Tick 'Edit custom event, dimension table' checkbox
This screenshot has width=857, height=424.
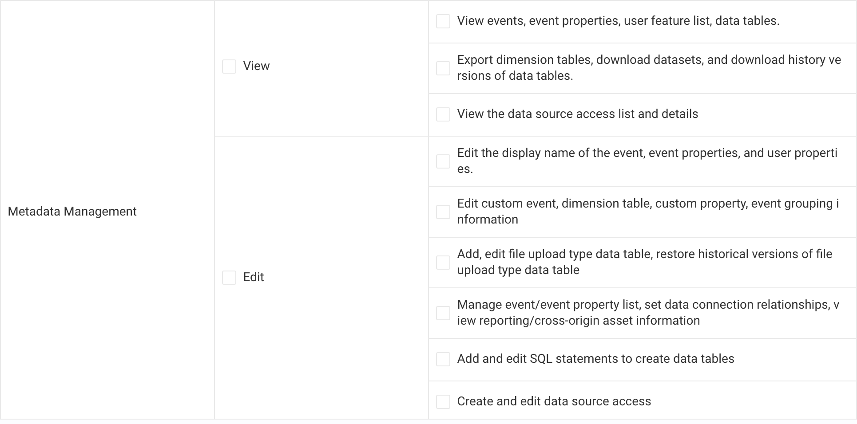click(x=443, y=212)
